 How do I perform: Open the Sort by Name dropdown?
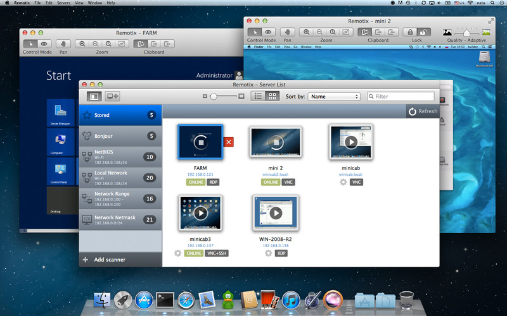point(334,97)
